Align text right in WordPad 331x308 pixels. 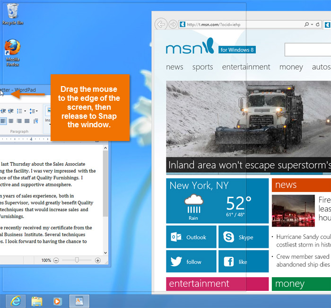(19, 121)
